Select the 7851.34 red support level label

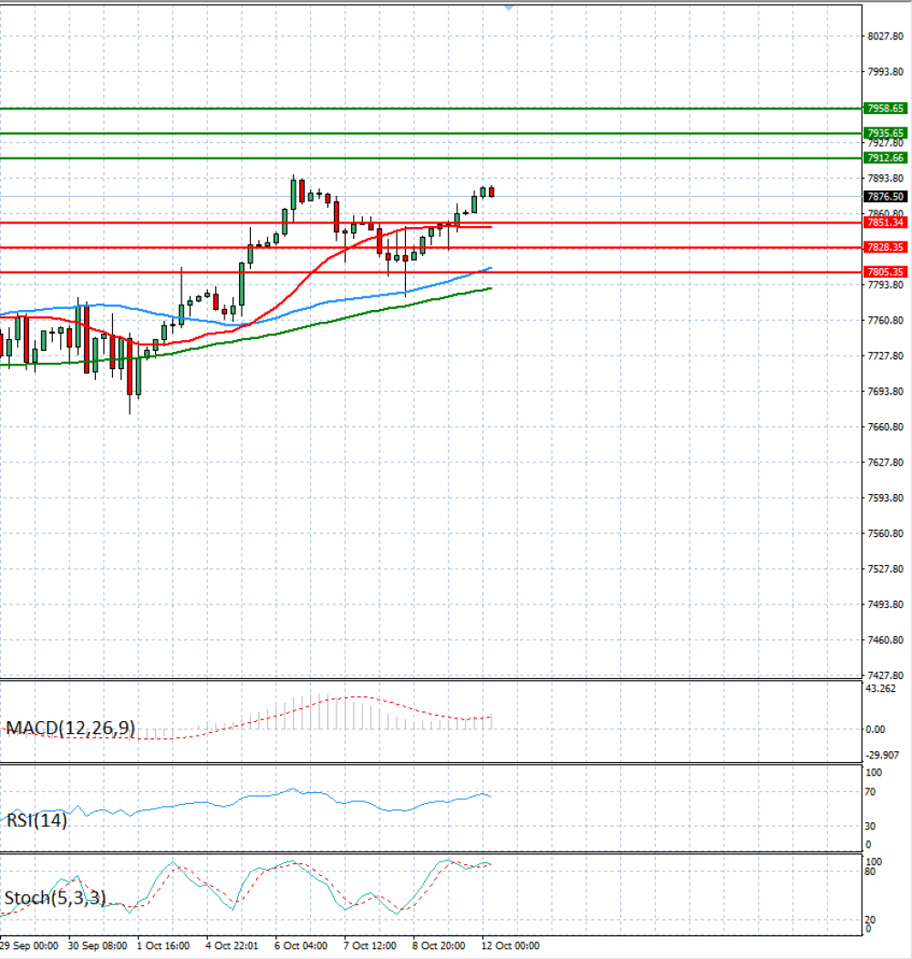[885, 222]
